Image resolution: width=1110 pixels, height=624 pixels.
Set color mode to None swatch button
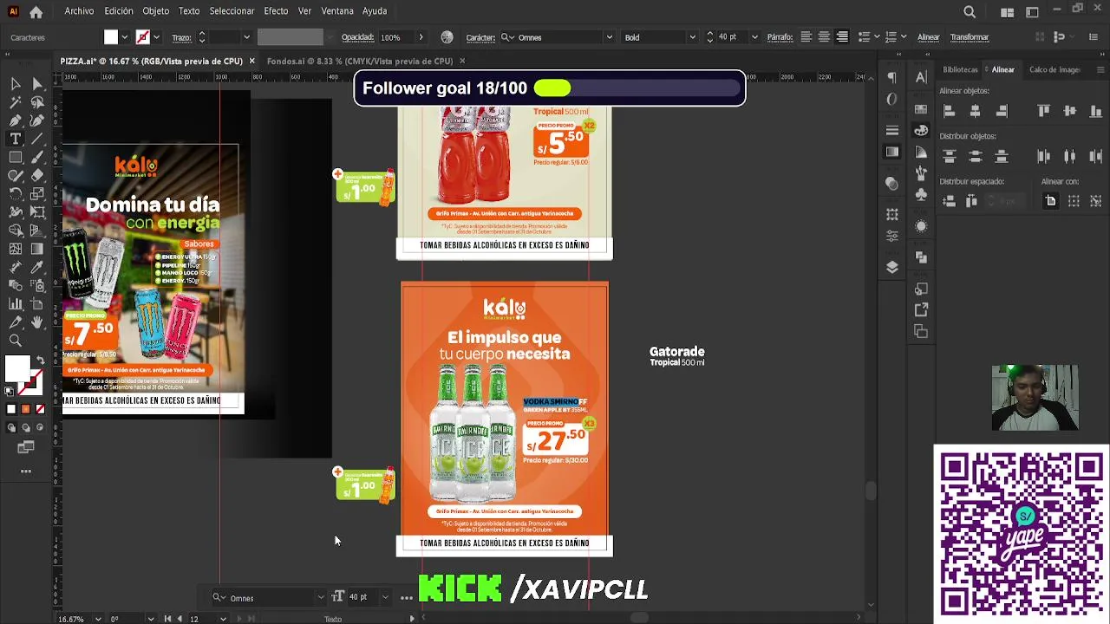[40, 409]
